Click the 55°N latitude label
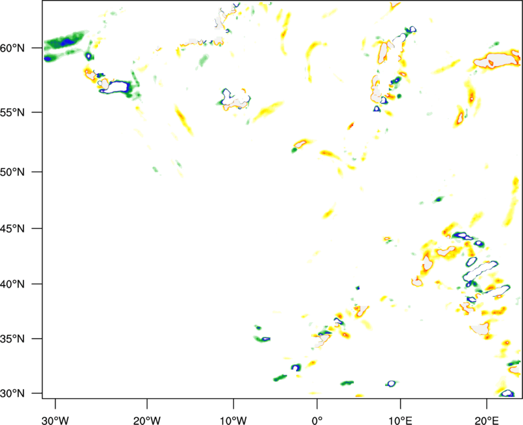This screenshot has height=425, width=523. [x=12, y=112]
